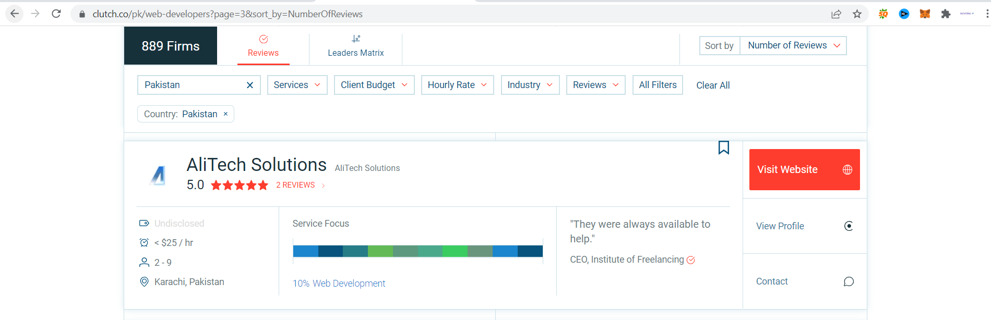Click the 10% Web Development link
The width and height of the screenshot is (991, 320).
tap(339, 284)
